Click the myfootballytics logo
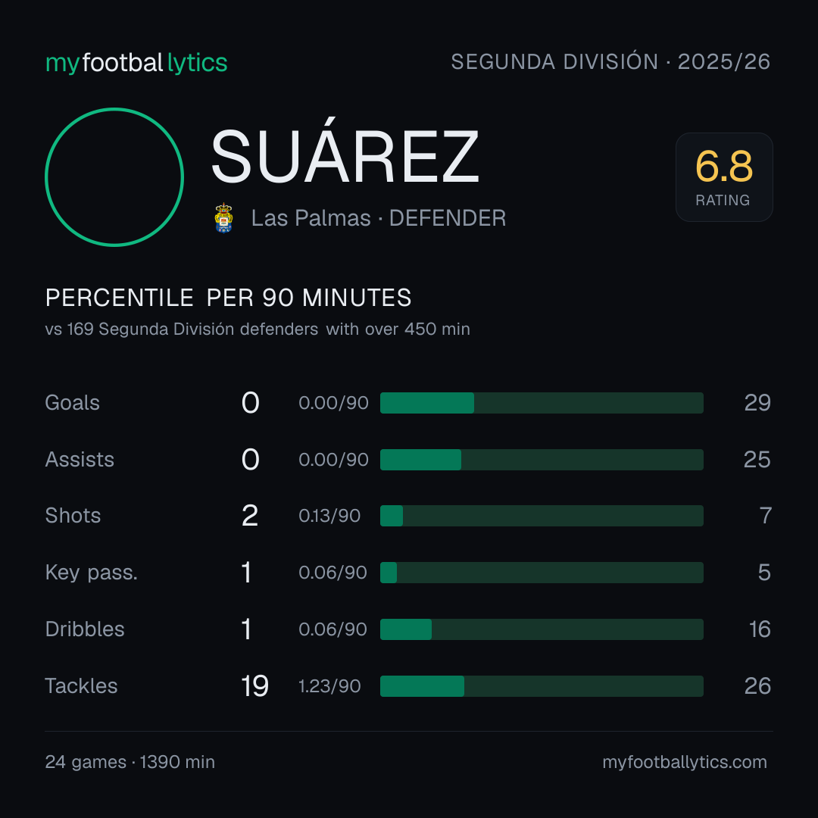 136,63
